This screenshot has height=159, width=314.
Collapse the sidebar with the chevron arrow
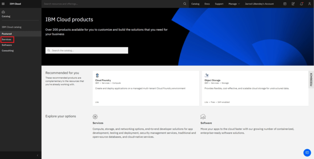(x=37, y=155)
